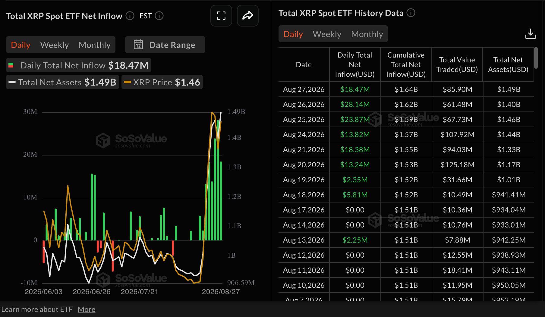This screenshot has width=545, height=317.
Task: Click Total Net Assets(USD) column header
Action: coord(508,64)
